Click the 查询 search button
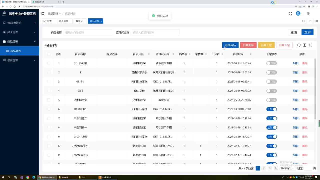This screenshot has width=320, height=180. pos(307,32)
